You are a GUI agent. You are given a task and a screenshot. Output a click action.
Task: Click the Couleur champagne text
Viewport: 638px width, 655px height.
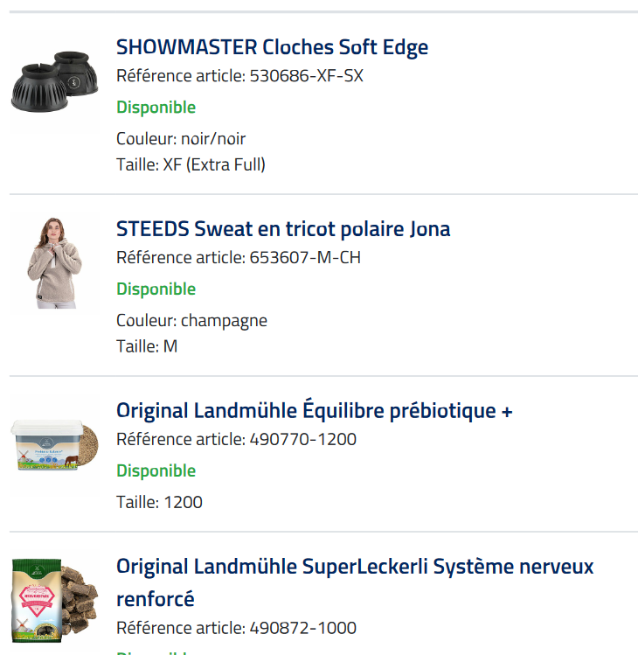click(x=191, y=320)
